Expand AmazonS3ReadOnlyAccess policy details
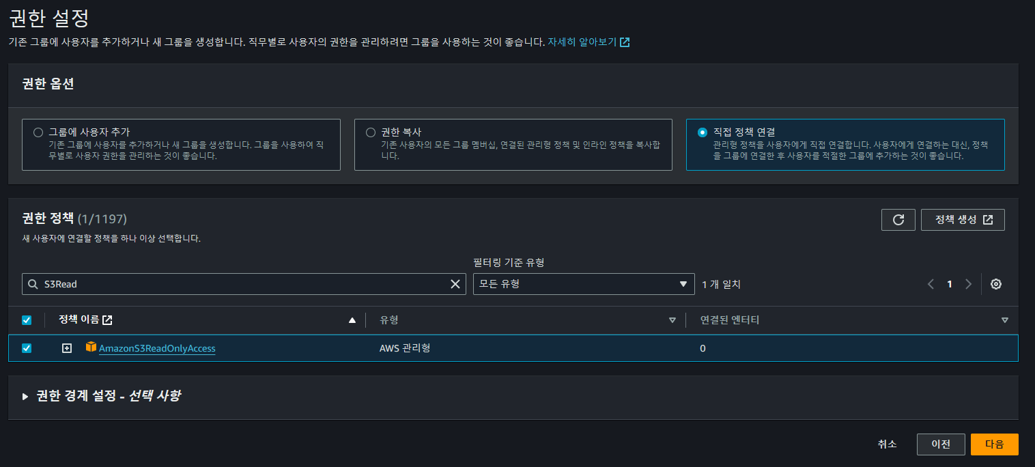This screenshot has height=467, width=1035. click(x=67, y=348)
